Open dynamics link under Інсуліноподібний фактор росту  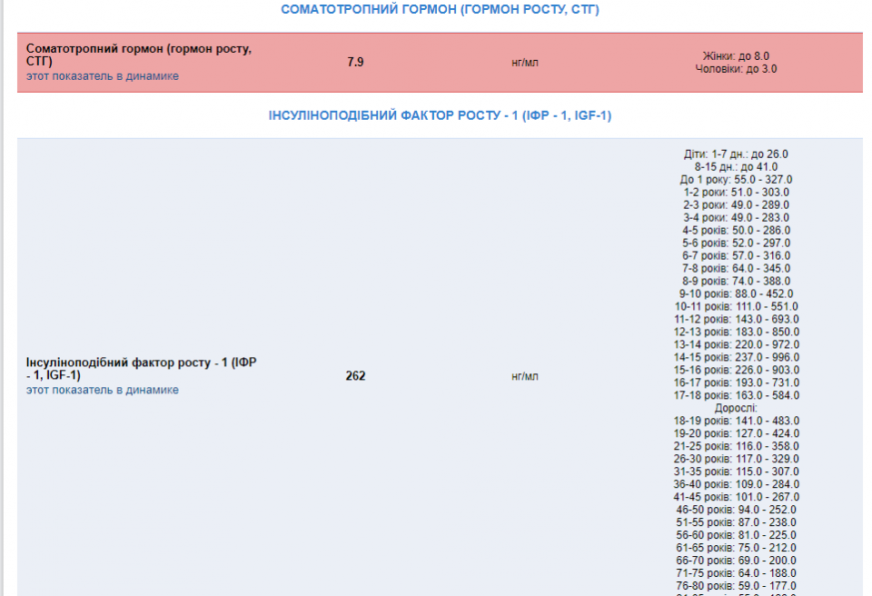point(103,390)
